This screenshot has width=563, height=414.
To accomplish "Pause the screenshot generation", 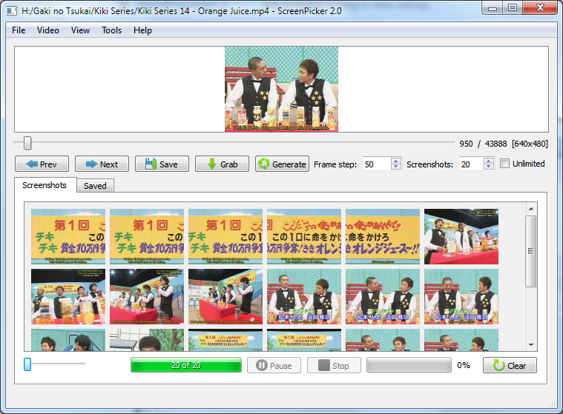I will click(274, 365).
